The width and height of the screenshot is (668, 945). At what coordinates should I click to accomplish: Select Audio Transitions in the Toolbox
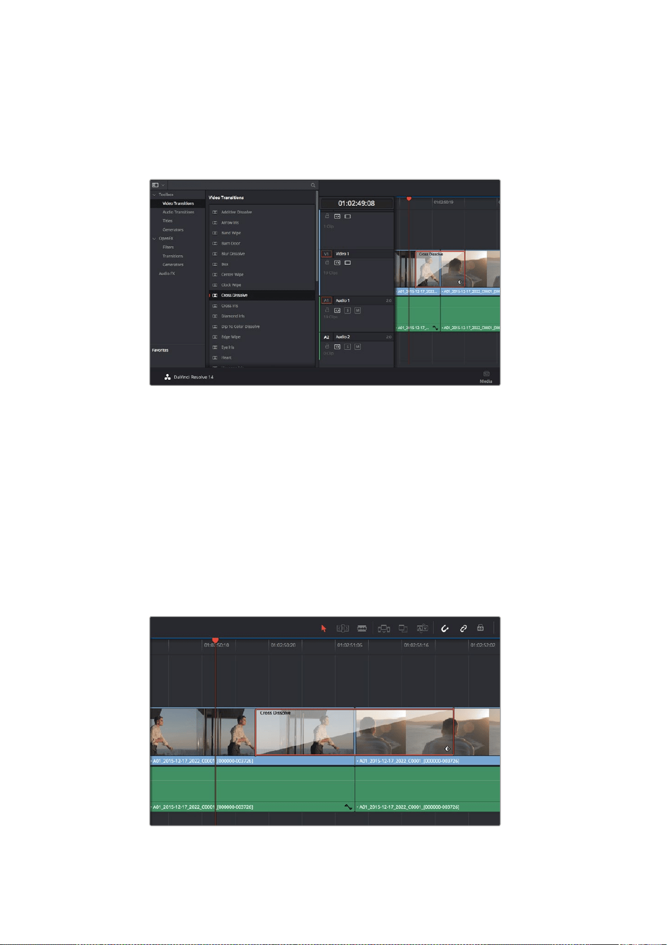(178, 212)
